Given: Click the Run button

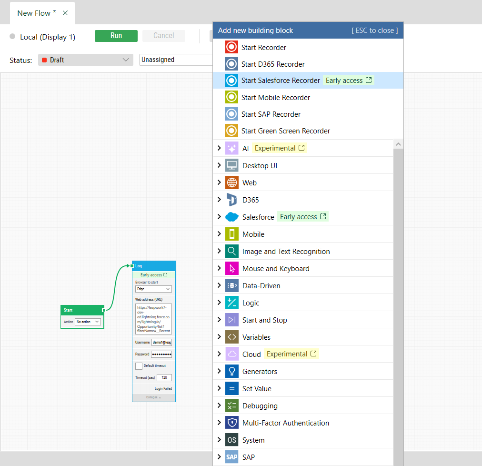Looking at the screenshot, I should pyautogui.click(x=116, y=36).
